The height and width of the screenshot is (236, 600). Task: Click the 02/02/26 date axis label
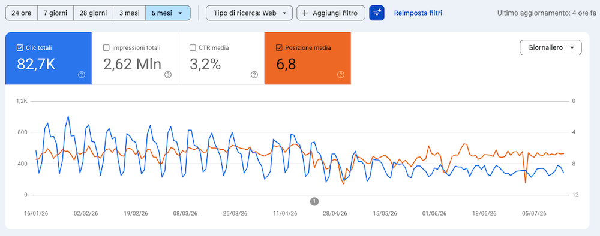[86, 213]
